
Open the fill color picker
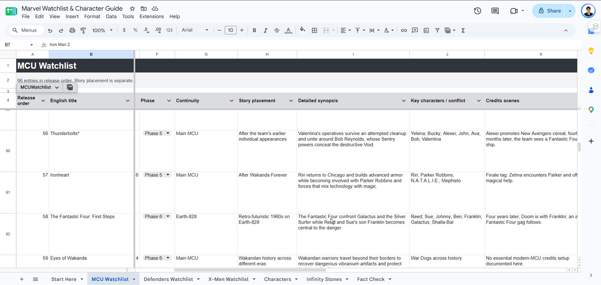point(303,30)
